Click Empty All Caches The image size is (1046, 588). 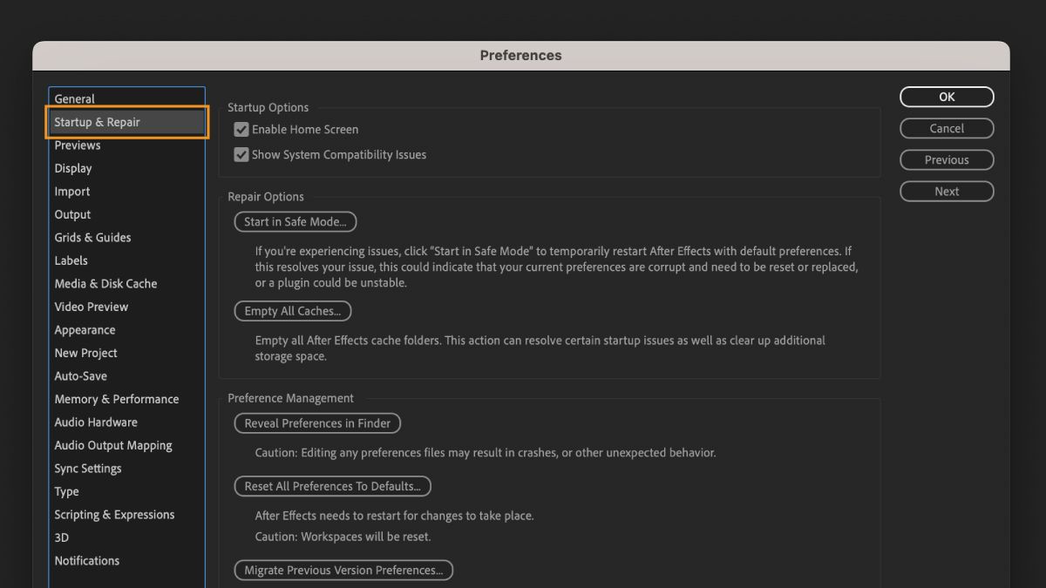click(293, 311)
